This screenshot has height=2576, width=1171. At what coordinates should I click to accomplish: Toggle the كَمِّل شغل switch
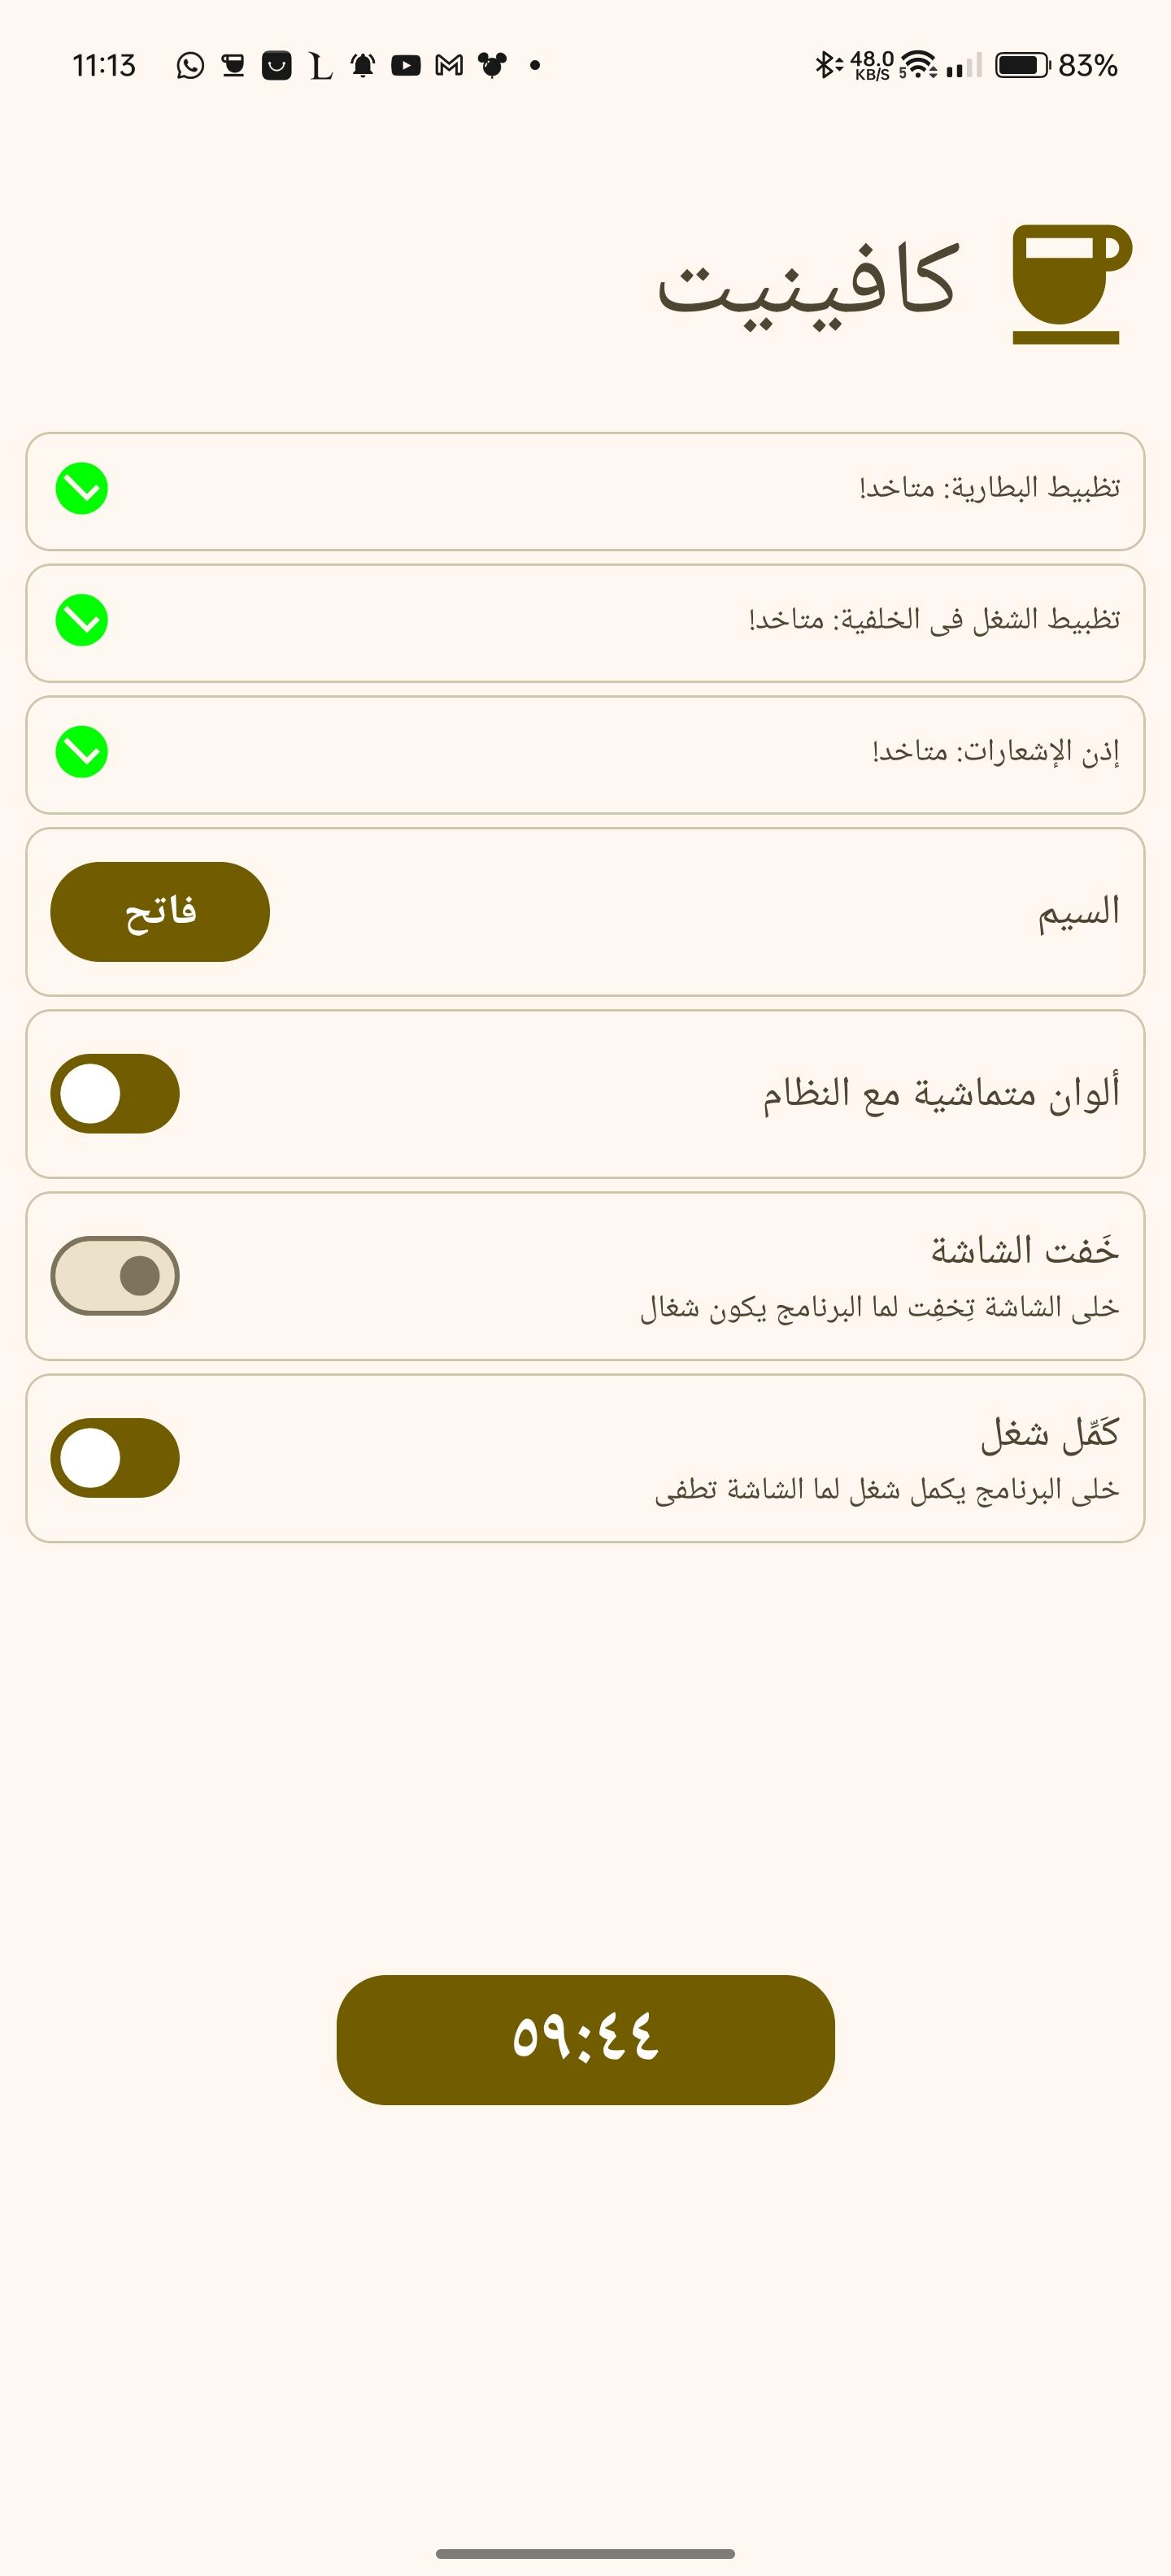pyautogui.click(x=115, y=1458)
